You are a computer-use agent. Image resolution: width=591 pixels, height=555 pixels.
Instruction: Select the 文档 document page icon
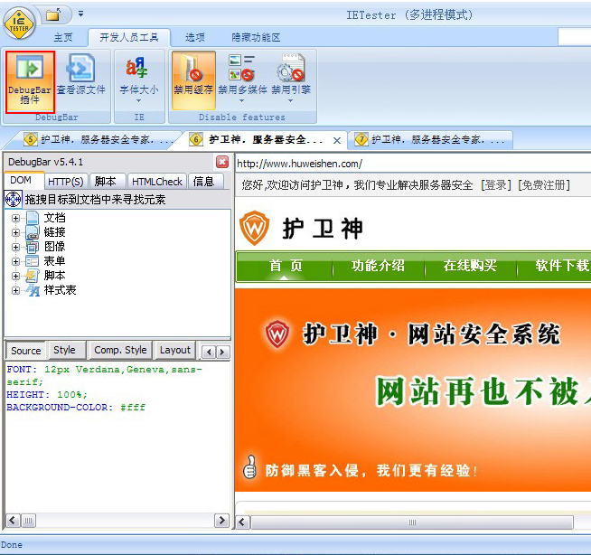pos(33,218)
